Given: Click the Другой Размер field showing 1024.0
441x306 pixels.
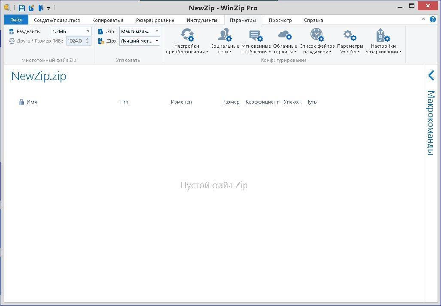Looking at the screenshot, I should tap(75, 41).
